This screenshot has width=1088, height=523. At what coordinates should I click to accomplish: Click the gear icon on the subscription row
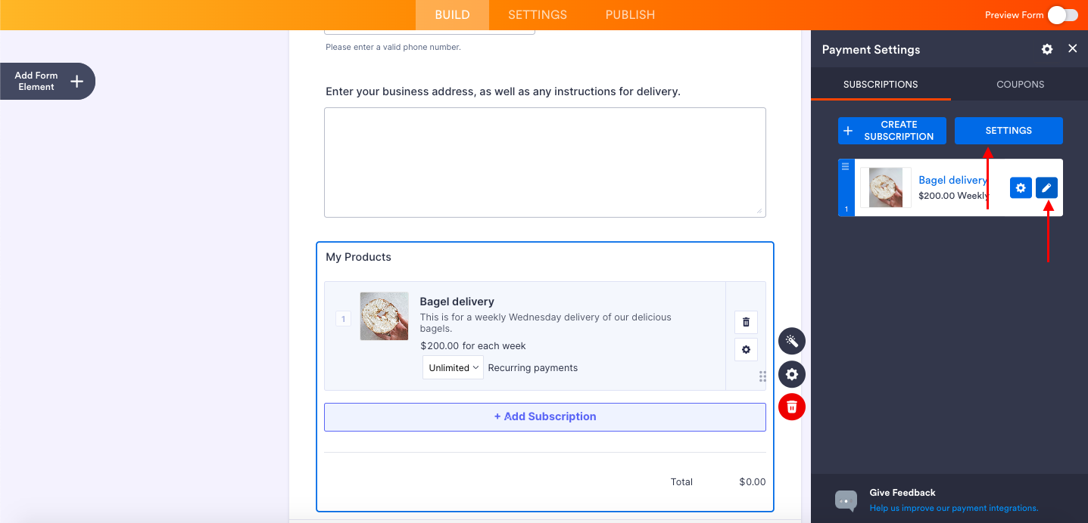click(x=1021, y=187)
